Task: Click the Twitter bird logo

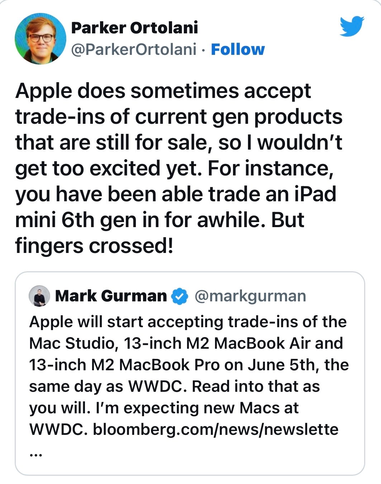Action: pos(352,26)
